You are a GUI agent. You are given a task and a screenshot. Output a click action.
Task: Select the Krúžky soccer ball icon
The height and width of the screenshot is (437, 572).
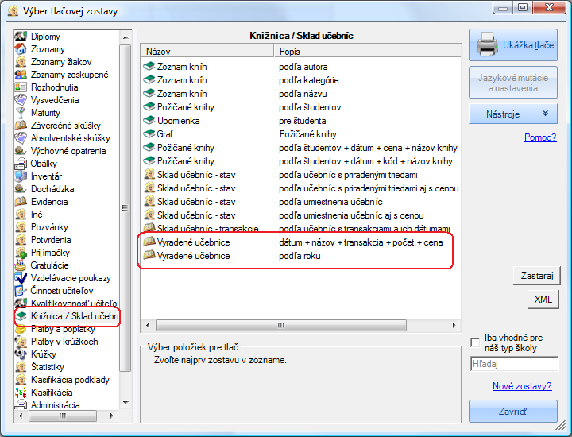21,354
